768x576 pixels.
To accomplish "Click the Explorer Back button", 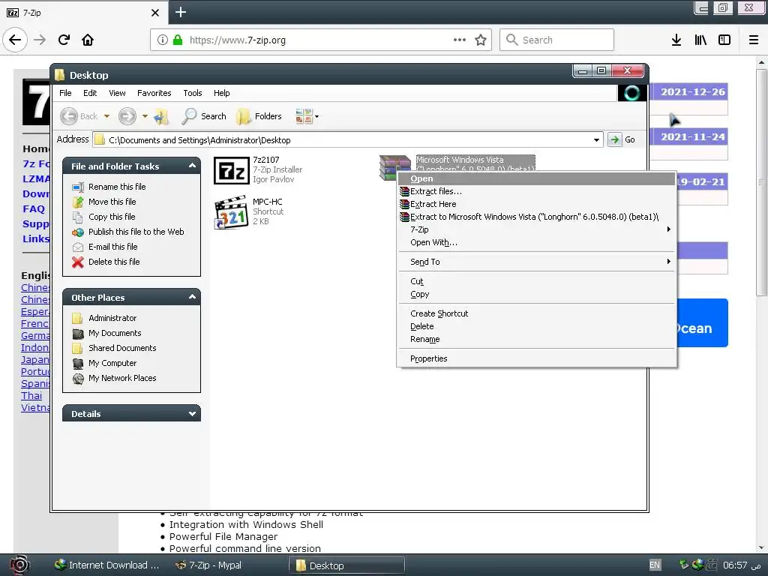I will pyautogui.click(x=79, y=116).
